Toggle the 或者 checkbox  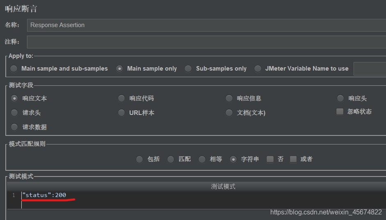(x=293, y=159)
